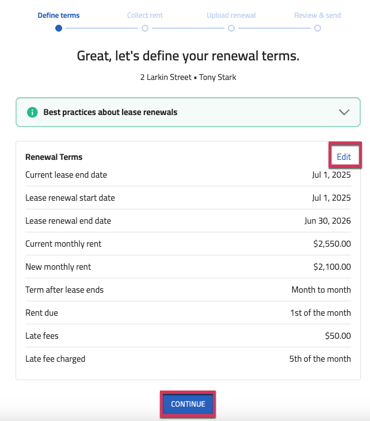Click the New monthly rent value $2,100.00

[x=332, y=267]
